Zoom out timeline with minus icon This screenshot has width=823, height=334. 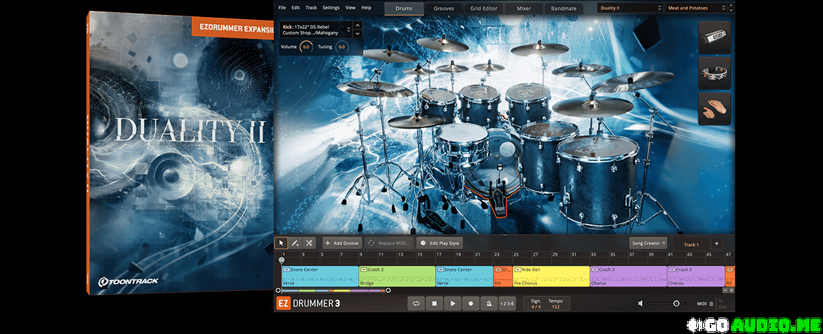(724, 290)
